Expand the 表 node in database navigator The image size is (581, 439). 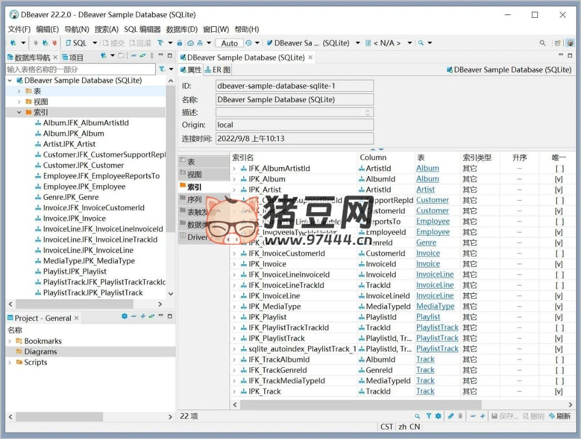[x=19, y=91]
